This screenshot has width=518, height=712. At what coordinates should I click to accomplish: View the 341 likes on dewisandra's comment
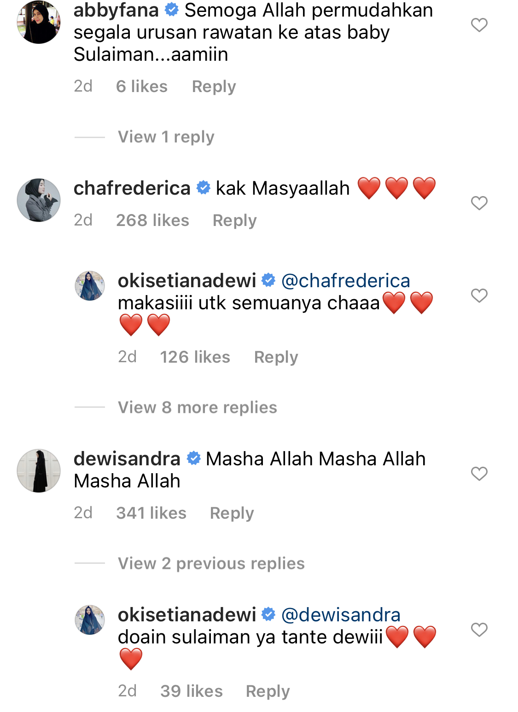(x=151, y=513)
